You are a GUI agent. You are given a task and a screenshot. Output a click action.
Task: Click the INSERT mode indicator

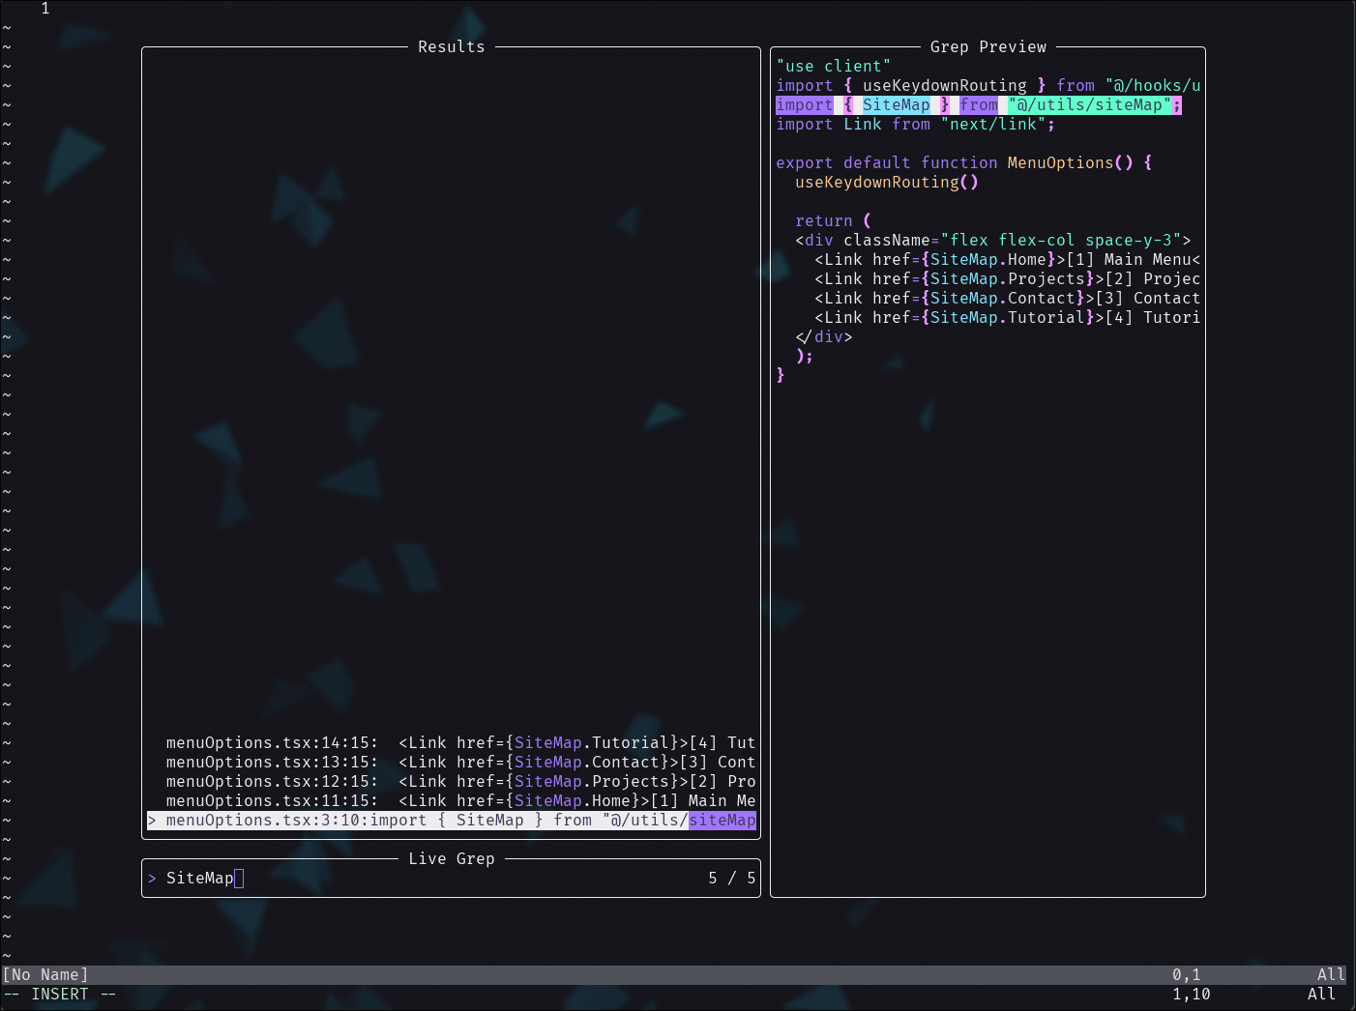click(x=60, y=994)
